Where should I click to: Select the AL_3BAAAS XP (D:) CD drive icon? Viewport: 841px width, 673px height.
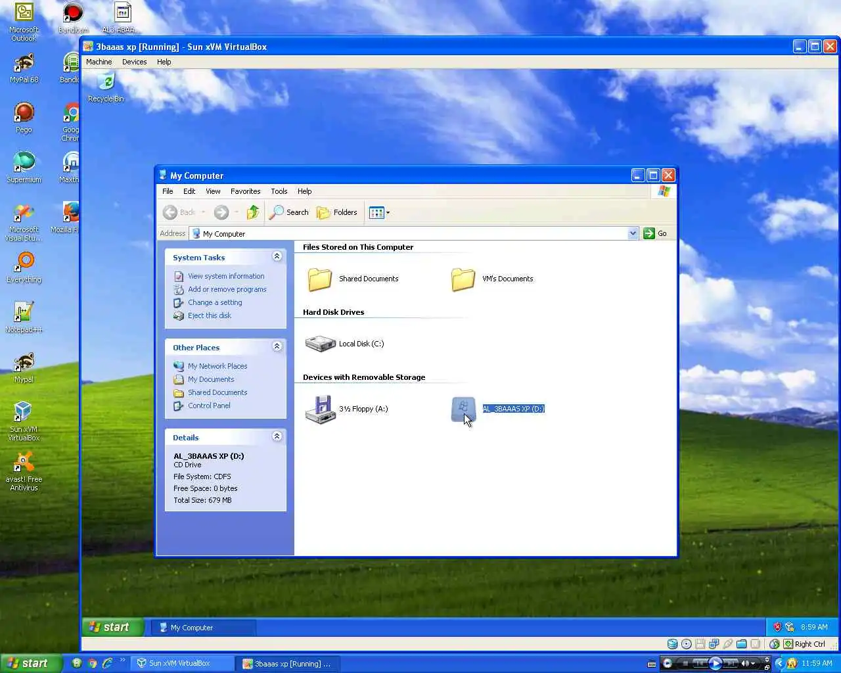pos(463,409)
